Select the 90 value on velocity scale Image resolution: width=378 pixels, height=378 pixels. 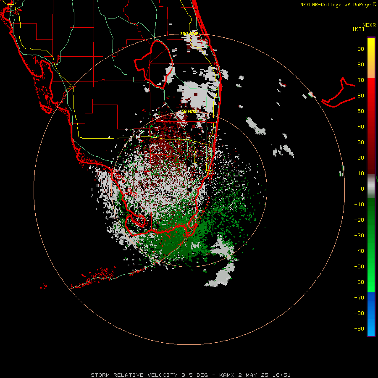coord(361,49)
